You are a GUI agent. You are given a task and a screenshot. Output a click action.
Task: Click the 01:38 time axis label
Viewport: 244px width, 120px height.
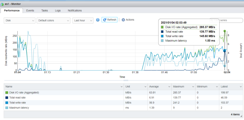135,72
